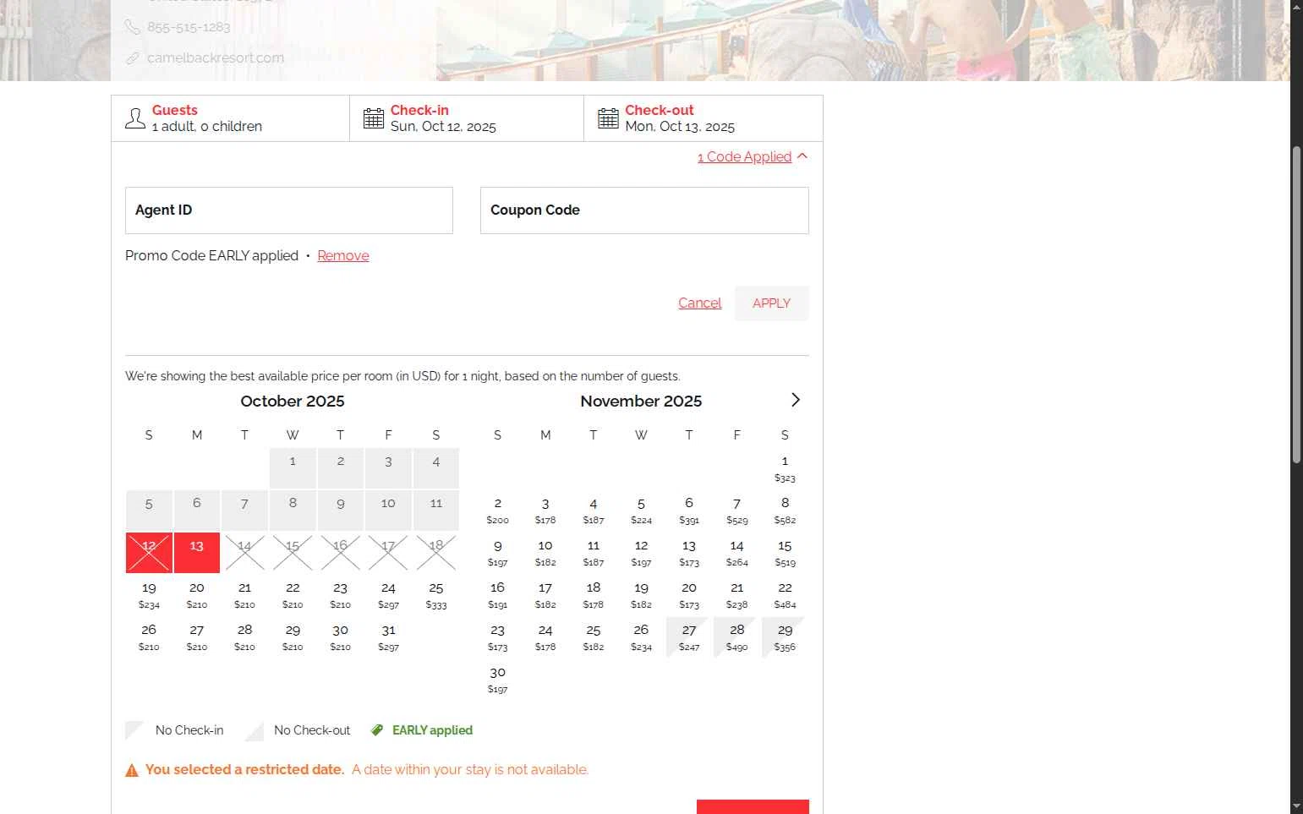Select November 17 in the calendar
Screen dimensions: 1303x814
pyautogui.click(x=545, y=595)
